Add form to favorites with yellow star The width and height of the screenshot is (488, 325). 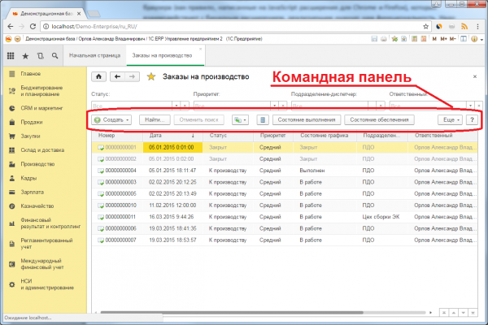click(x=151, y=77)
